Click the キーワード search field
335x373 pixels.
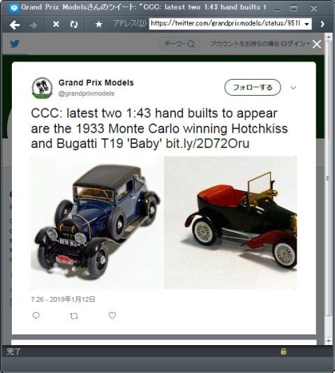pyautogui.click(x=179, y=44)
